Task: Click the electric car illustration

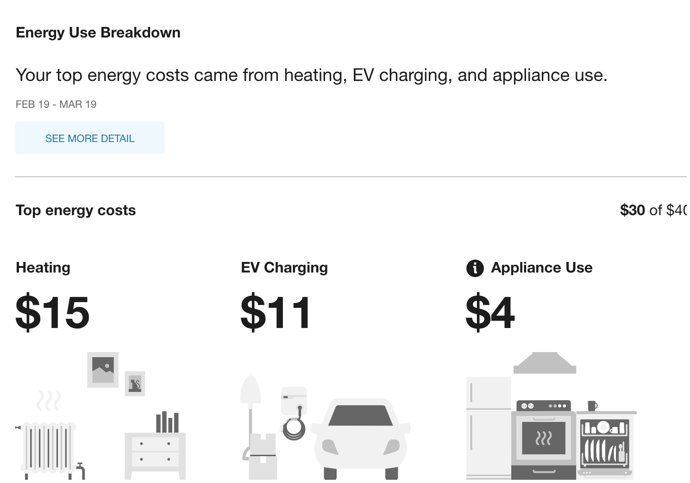Action: pos(360,437)
